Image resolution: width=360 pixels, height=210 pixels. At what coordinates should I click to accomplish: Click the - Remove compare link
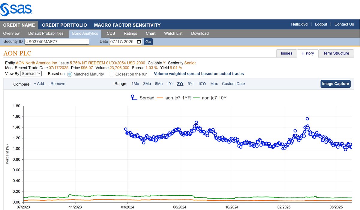pyautogui.click(x=57, y=84)
